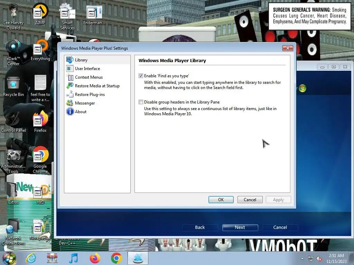Viewport: 354px width, 265px height.
Task: Show hidden tray icons arrow
Action: pyautogui.click(x=302, y=258)
